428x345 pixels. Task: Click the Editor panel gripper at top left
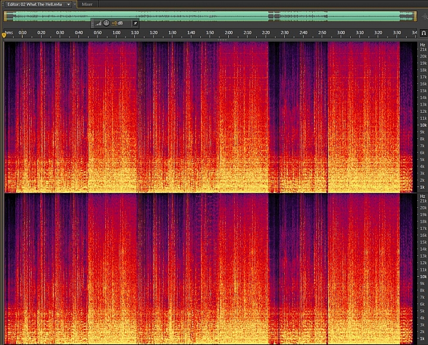coord(3,4)
